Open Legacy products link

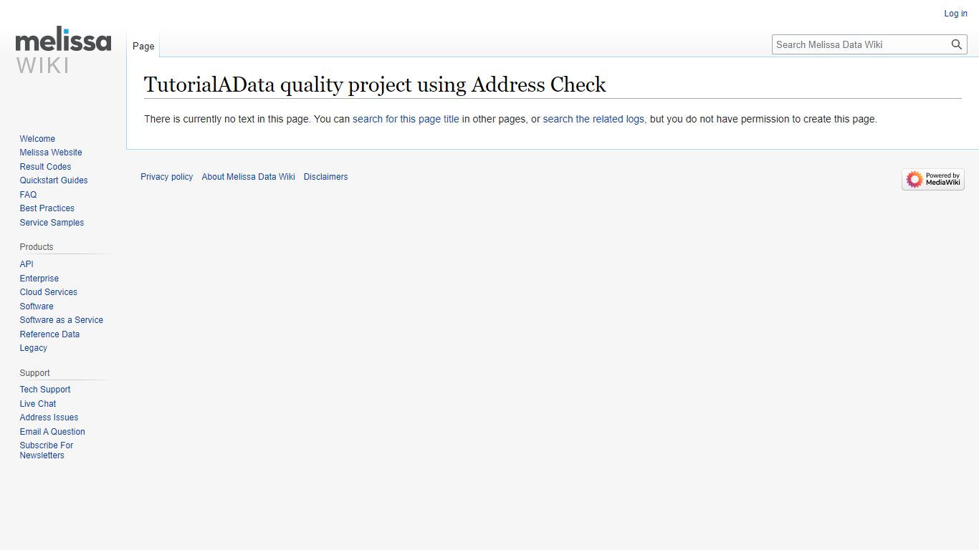[x=33, y=348]
